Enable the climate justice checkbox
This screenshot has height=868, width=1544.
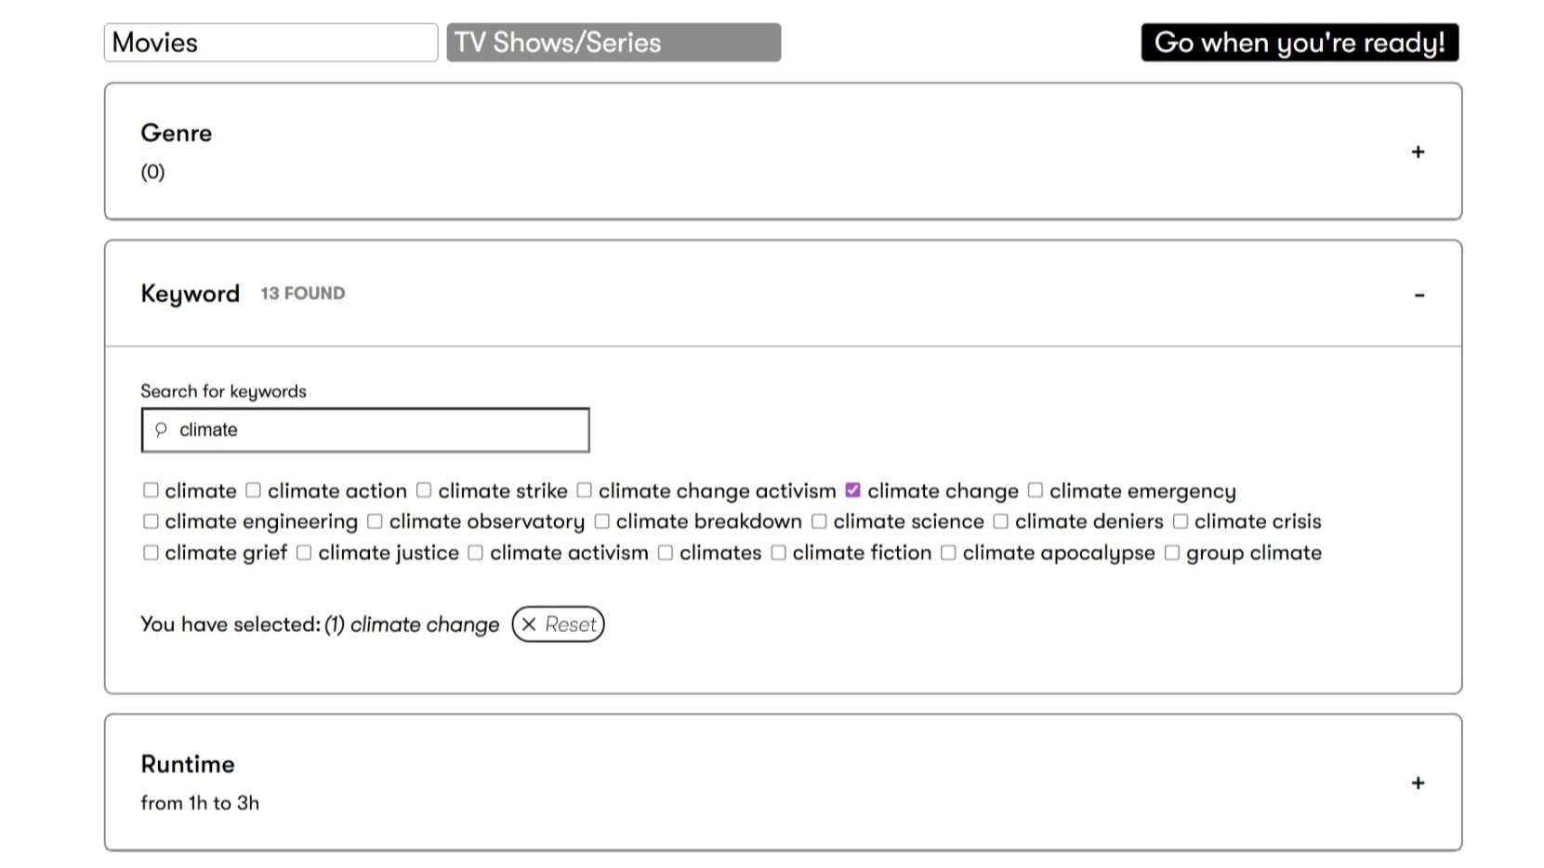(x=303, y=552)
